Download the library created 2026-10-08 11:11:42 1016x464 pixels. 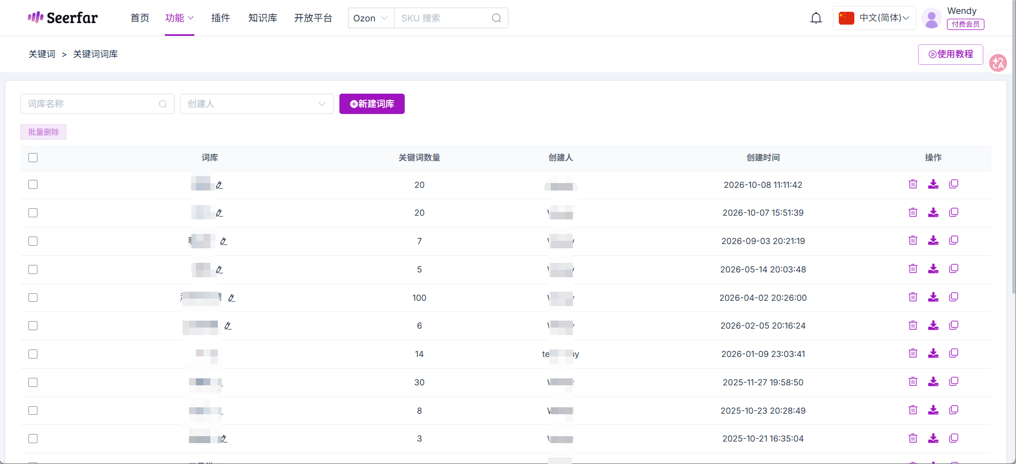click(x=933, y=184)
